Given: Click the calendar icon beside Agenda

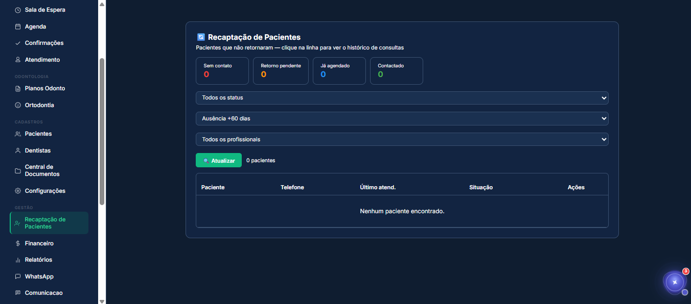Looking at the screenshot, I should pos(18,27).
